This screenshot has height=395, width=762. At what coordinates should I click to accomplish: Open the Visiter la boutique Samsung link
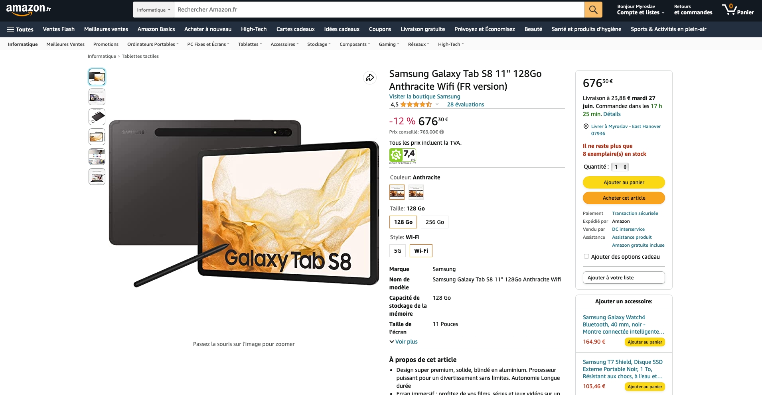tap(424, 96)
